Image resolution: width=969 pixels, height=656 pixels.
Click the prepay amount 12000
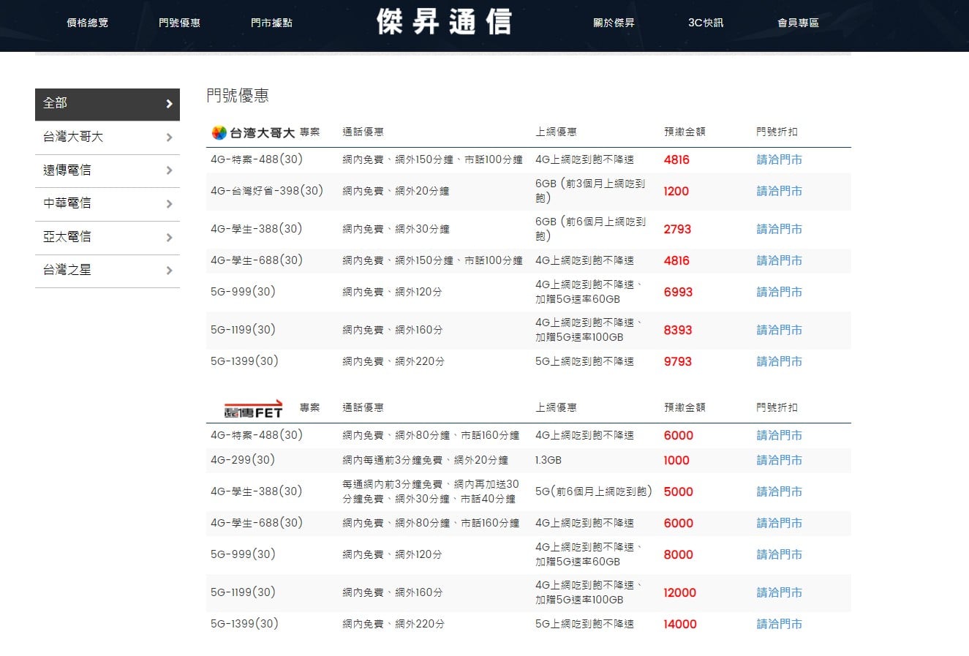pos(680,592)
